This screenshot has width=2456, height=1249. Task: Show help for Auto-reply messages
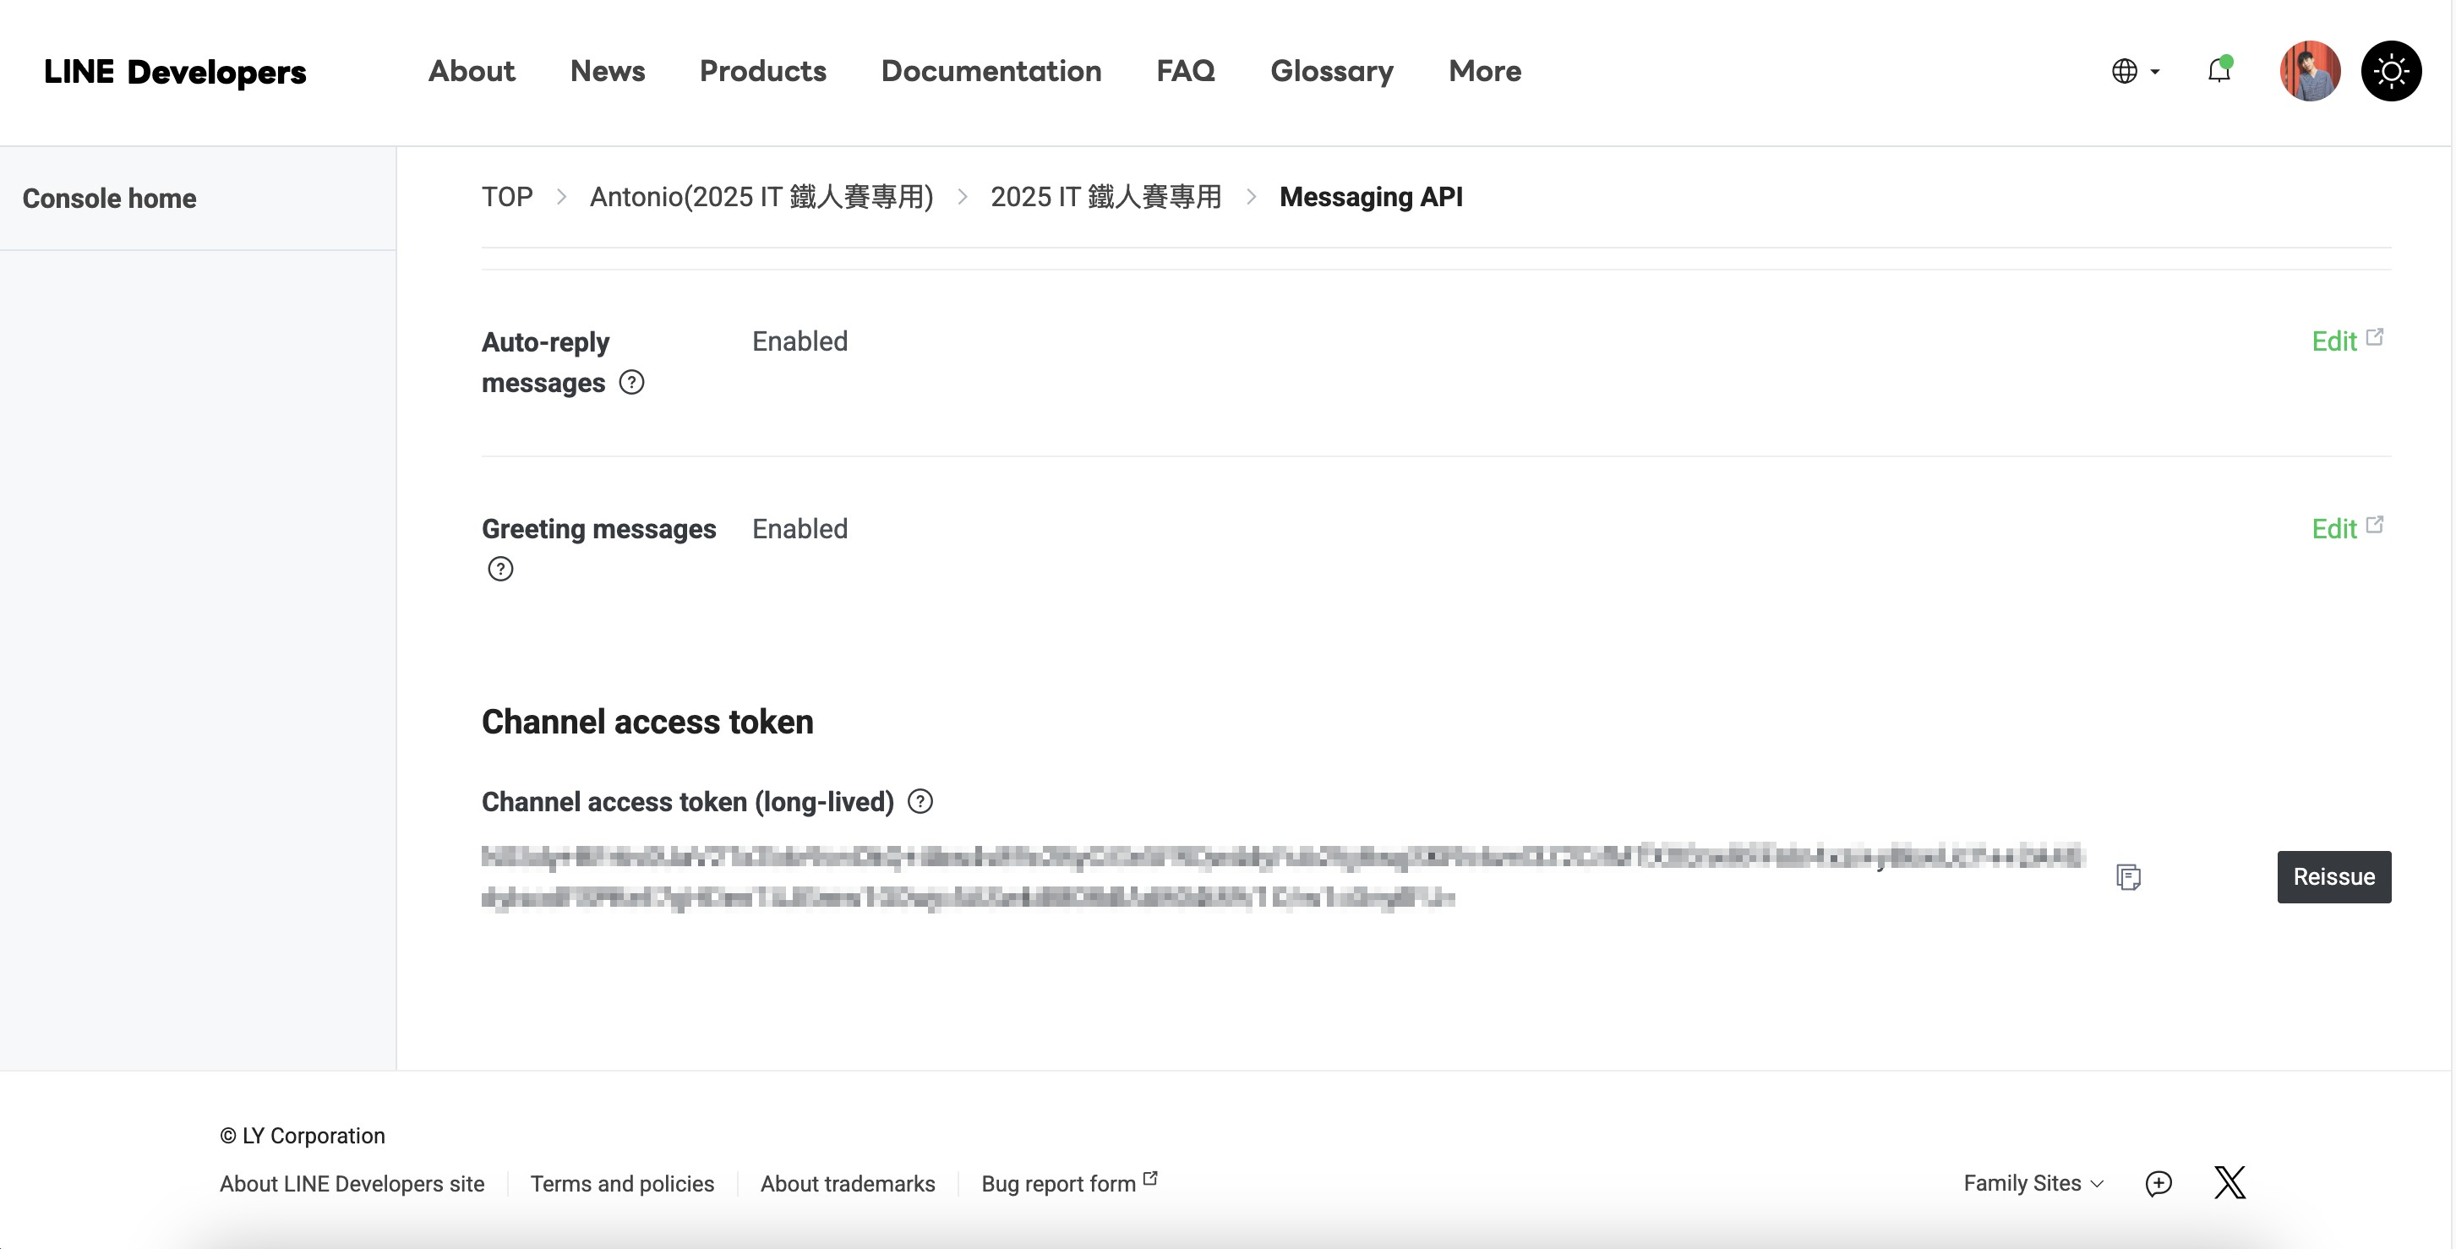631,382
